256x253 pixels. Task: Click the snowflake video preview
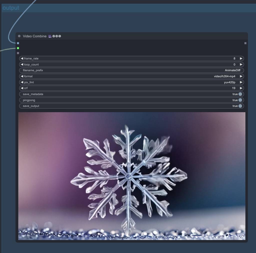click(131, 176)
